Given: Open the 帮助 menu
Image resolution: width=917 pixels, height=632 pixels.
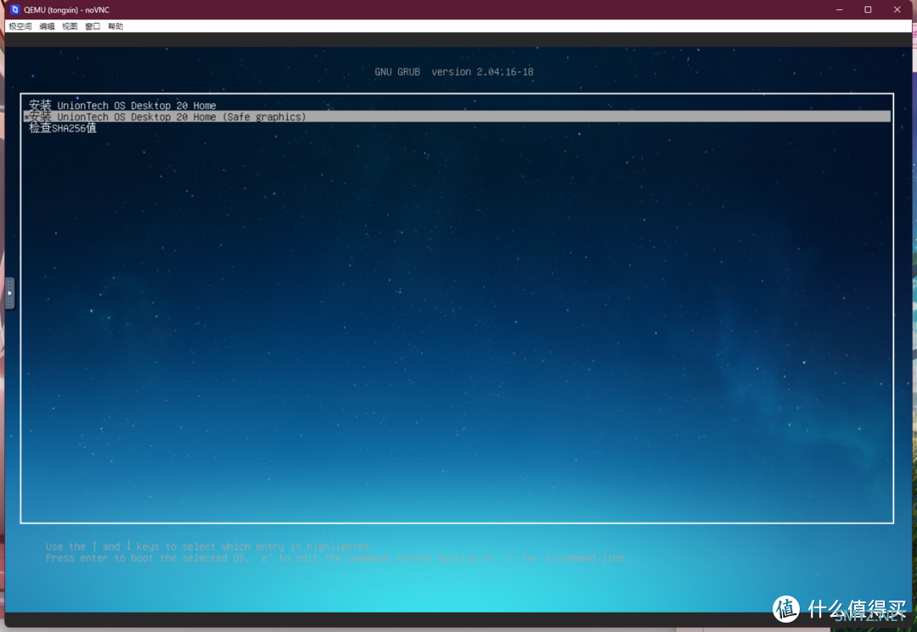Looking at the screenshot, I should pyautogui.click(x=115, y=26).
